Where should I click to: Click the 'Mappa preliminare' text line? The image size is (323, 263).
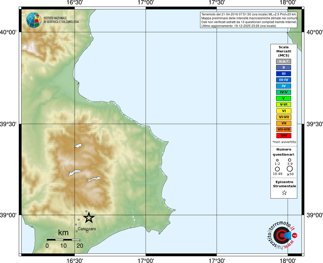tap(249, 18)
